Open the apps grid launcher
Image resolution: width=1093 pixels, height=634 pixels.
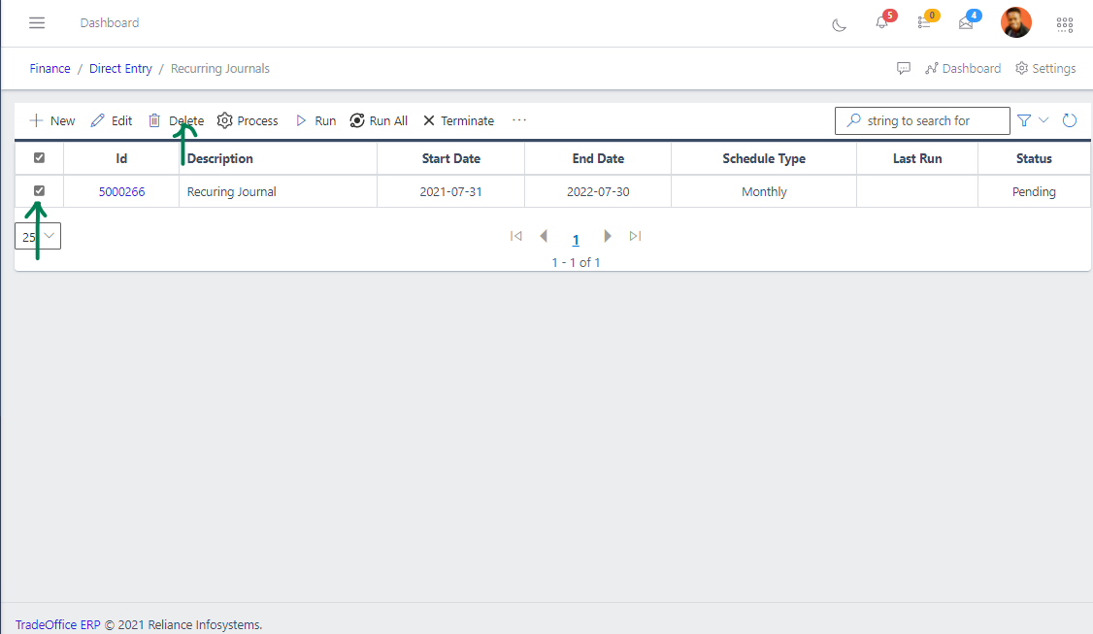click(1064, 24)
